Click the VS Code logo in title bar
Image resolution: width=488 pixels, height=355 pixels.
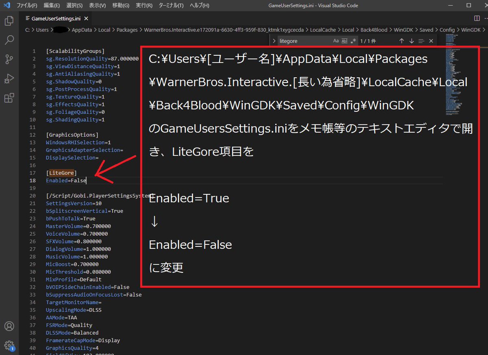(x=7, y=5)
